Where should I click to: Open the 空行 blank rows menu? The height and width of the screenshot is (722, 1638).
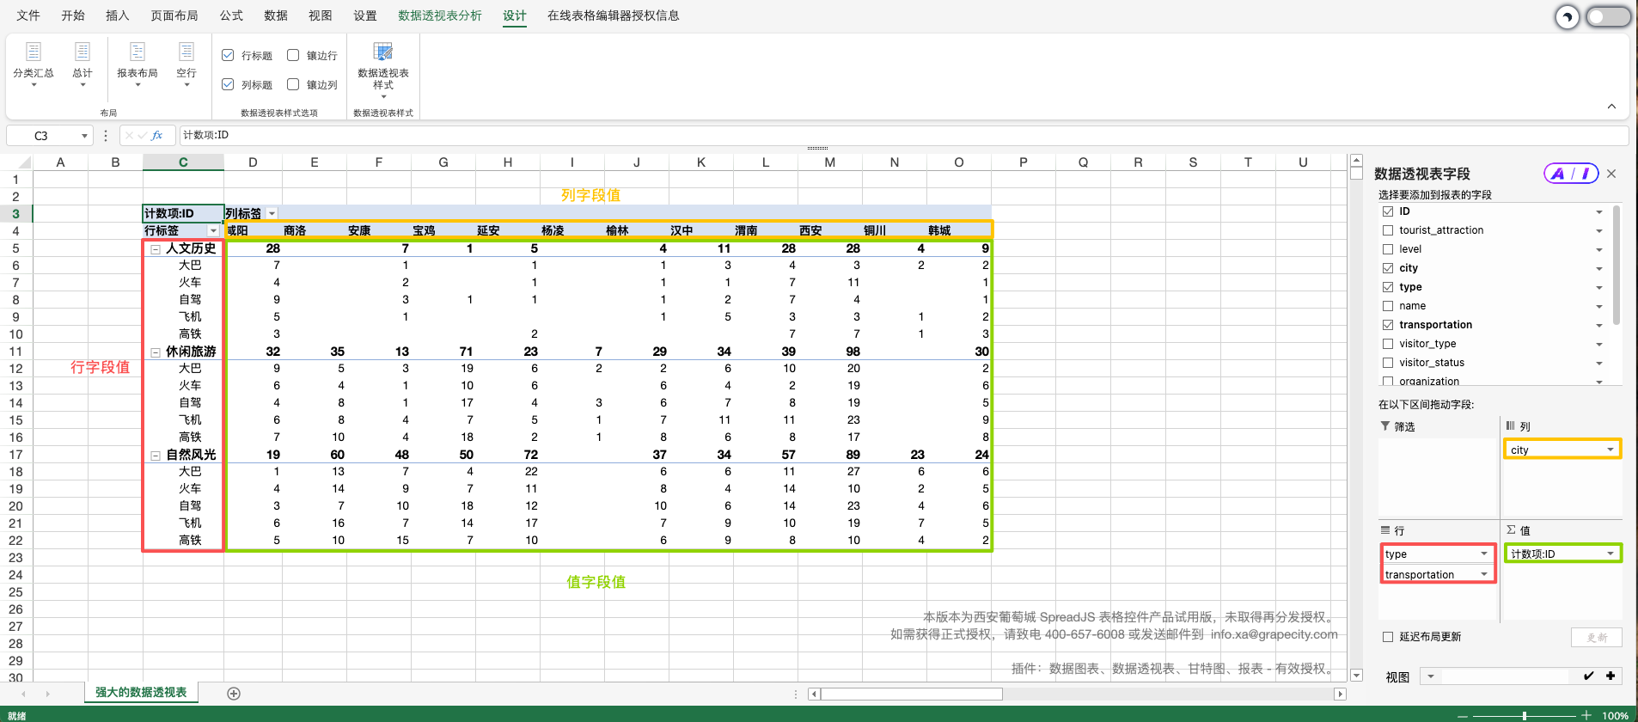tap(186, 64)
